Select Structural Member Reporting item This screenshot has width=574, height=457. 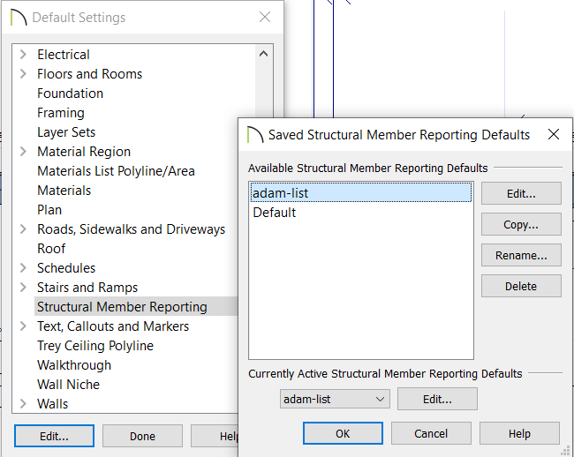click(122, 307)
